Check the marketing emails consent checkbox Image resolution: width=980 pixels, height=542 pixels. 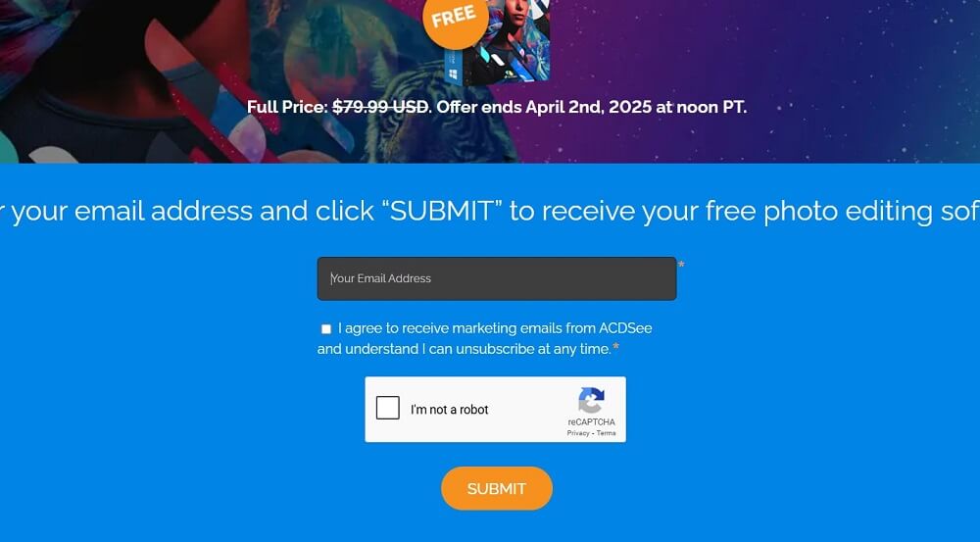326,328
